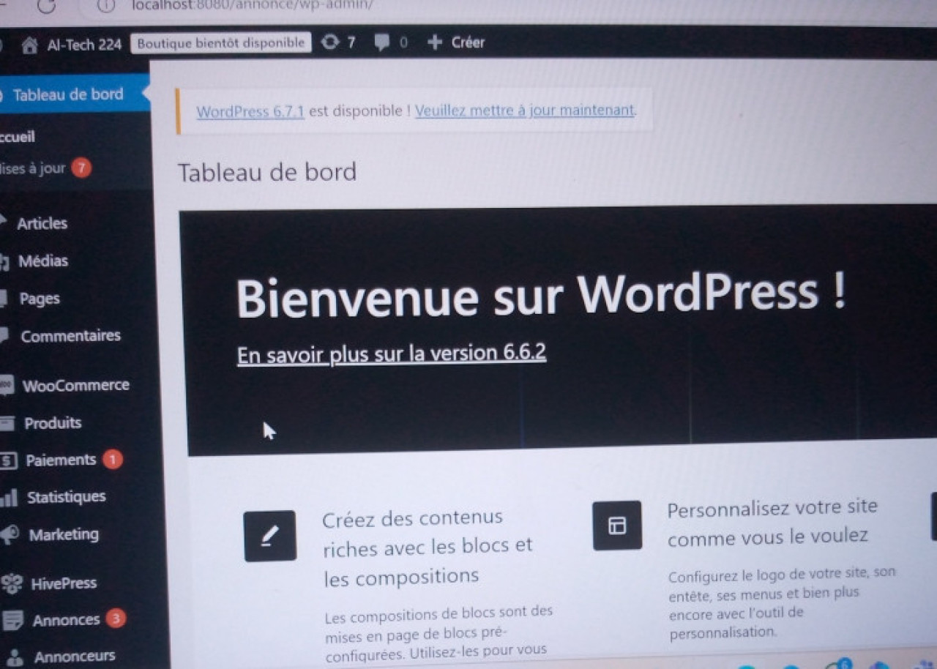Viewport: 937px width, 669px height.
Task: Open the comments bubble icon in admin bar
Action: (x=381, y=42)
